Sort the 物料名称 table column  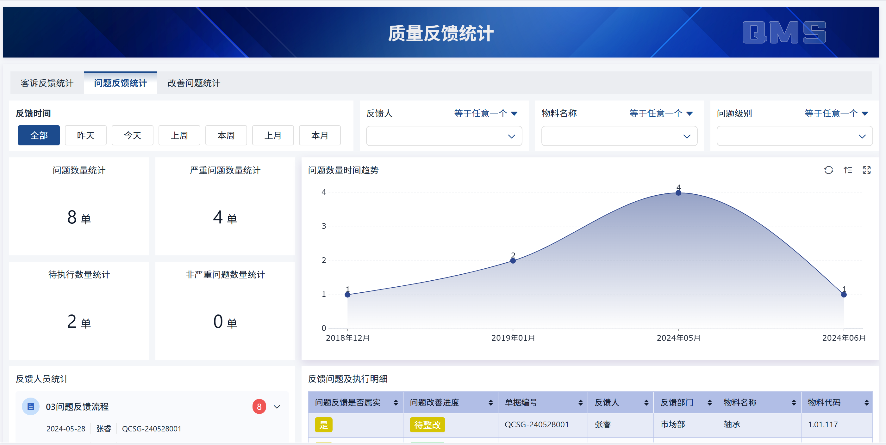coord(794,402)
